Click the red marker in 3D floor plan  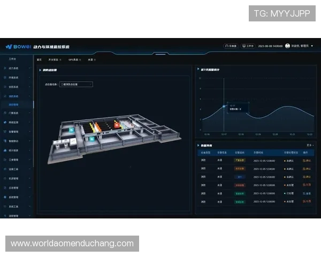click(117, 124)
